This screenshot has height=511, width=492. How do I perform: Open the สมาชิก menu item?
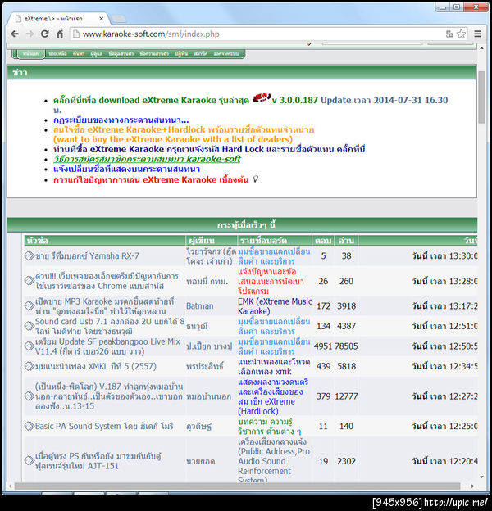click(x=201, y=54)
